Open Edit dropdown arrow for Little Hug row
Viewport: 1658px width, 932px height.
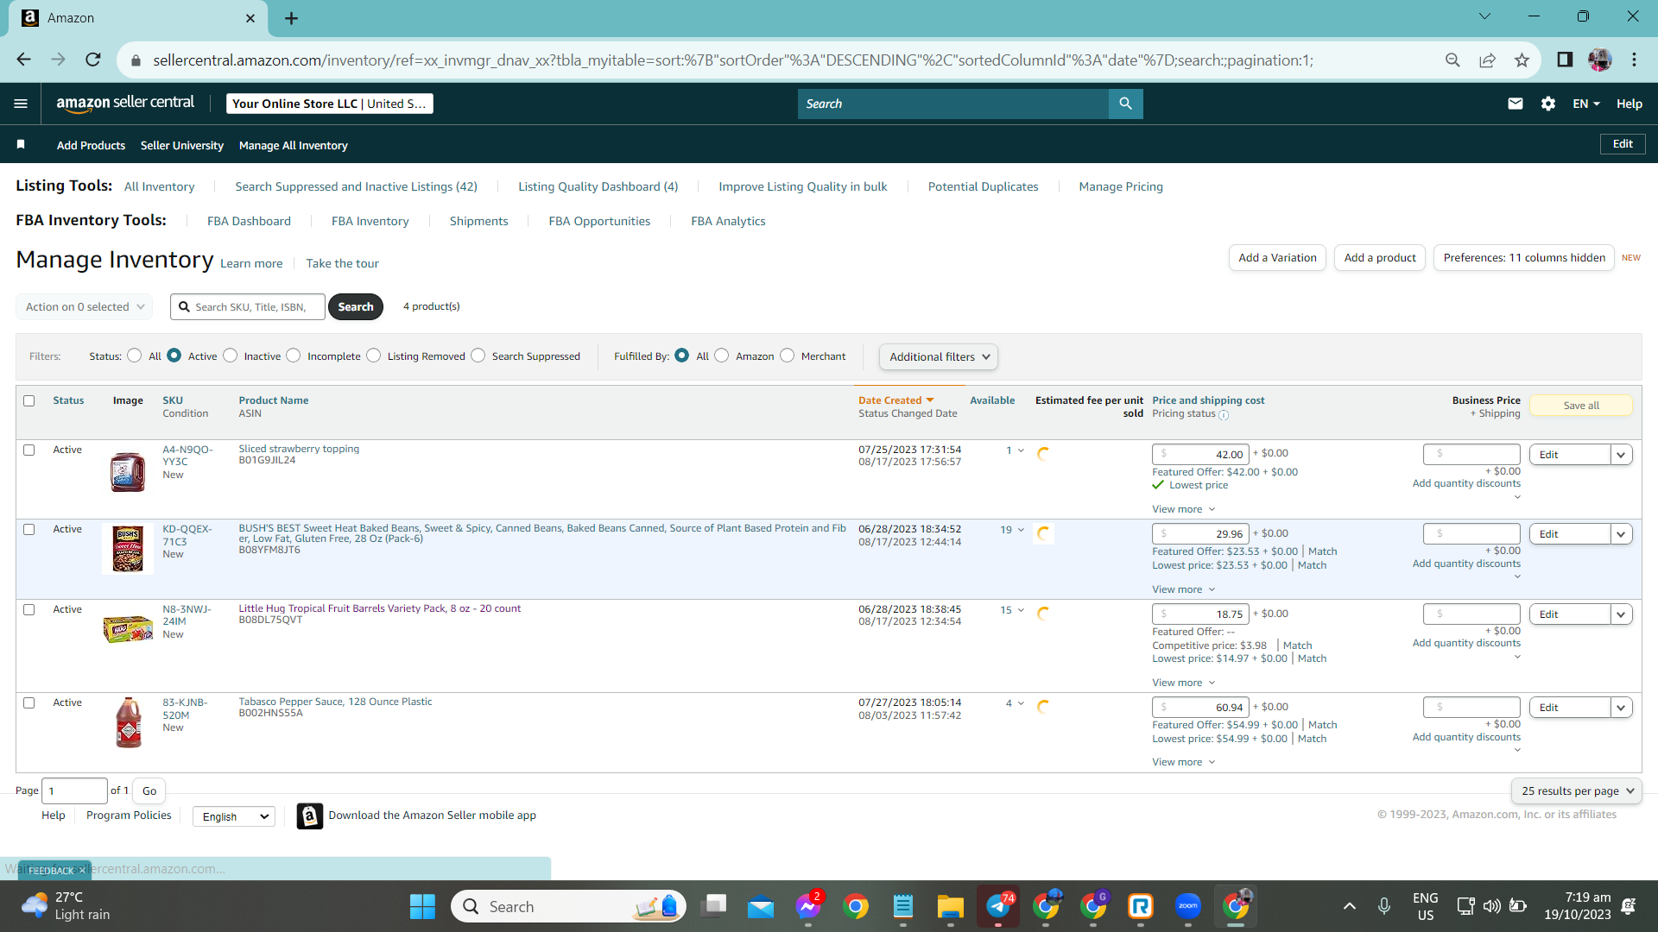coord(1621,614)
